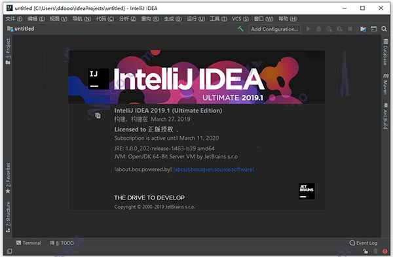Screen dimensions: 393x257
Task: Click the IntelliJ IDEA splash banner image
Action: (196, 77)
